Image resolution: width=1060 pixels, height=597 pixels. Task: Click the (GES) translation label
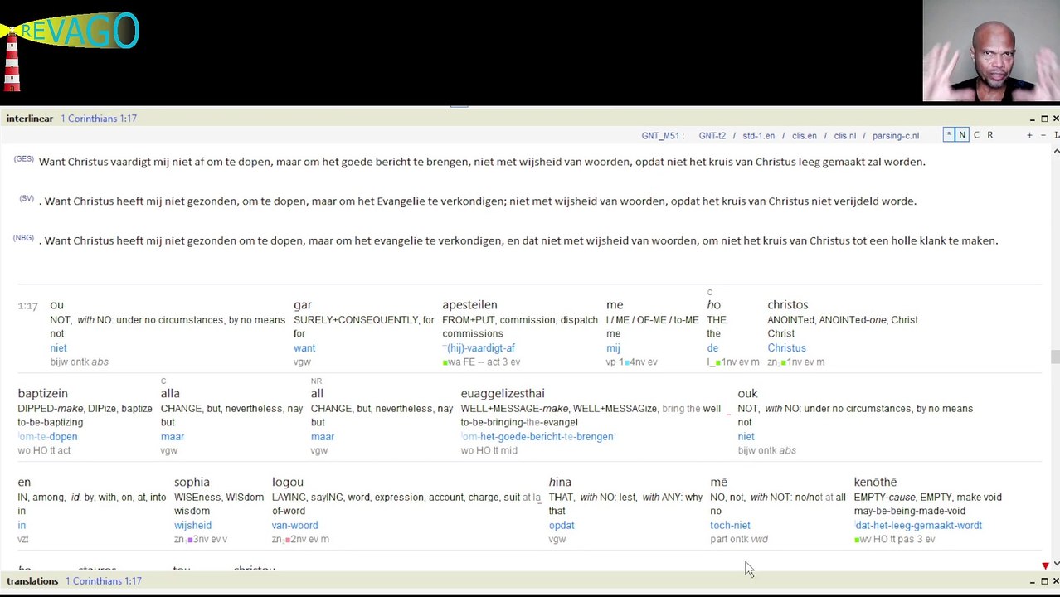click(x=23, y=159)
